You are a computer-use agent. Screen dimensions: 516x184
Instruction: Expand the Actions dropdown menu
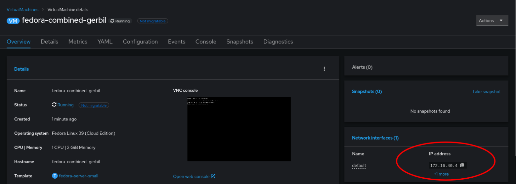click(492, 20)
